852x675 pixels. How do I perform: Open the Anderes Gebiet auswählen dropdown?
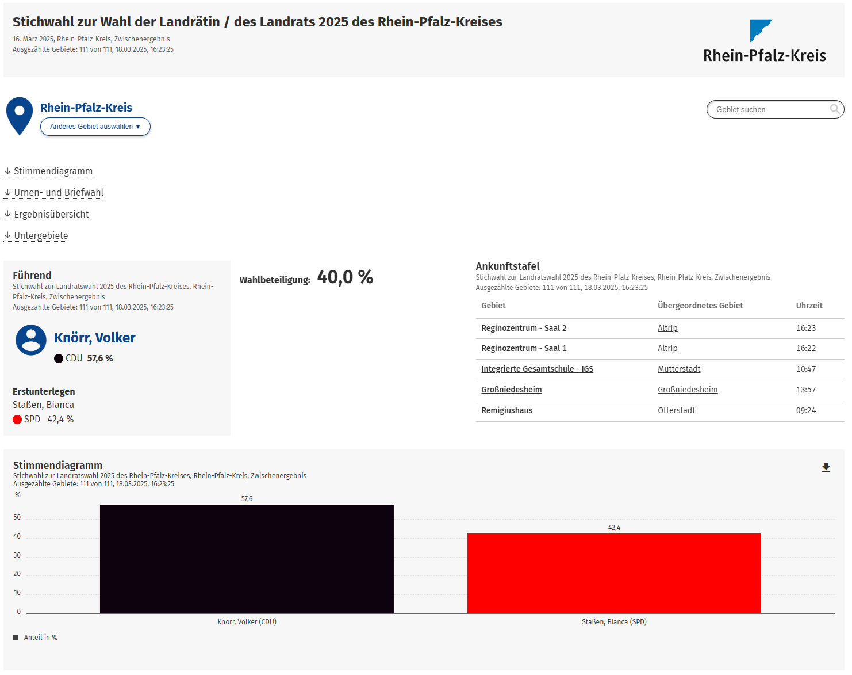(x=95, y=127)
